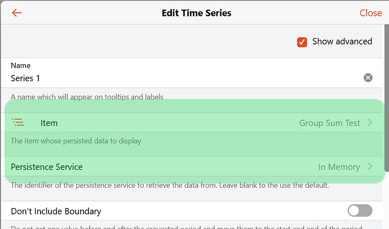Click the Edit Time Series title

tap(196, 13)
